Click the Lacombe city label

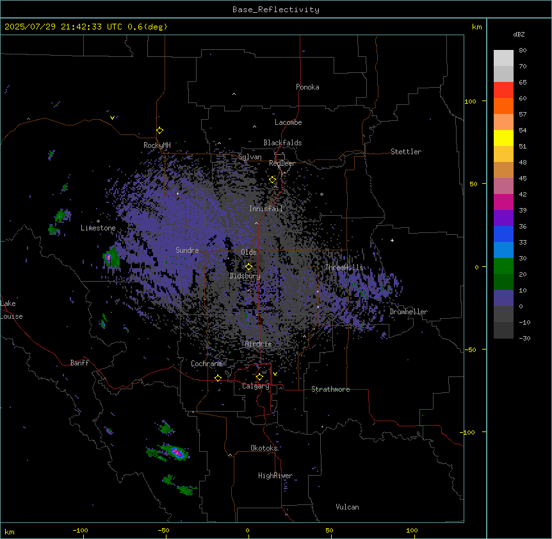[288, 122]
